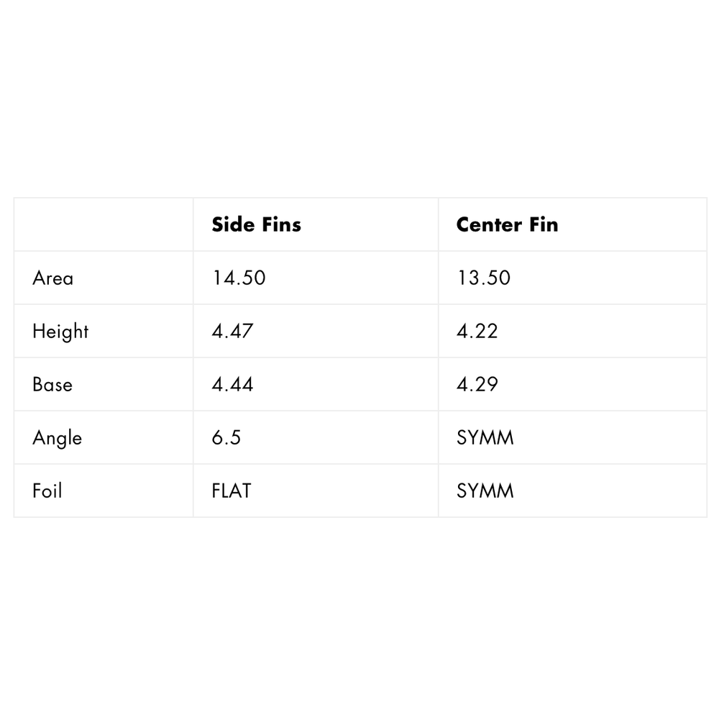The image size is (719, 720).
Task: Click the Side Fins column header
Action: (x=256, y=224)
